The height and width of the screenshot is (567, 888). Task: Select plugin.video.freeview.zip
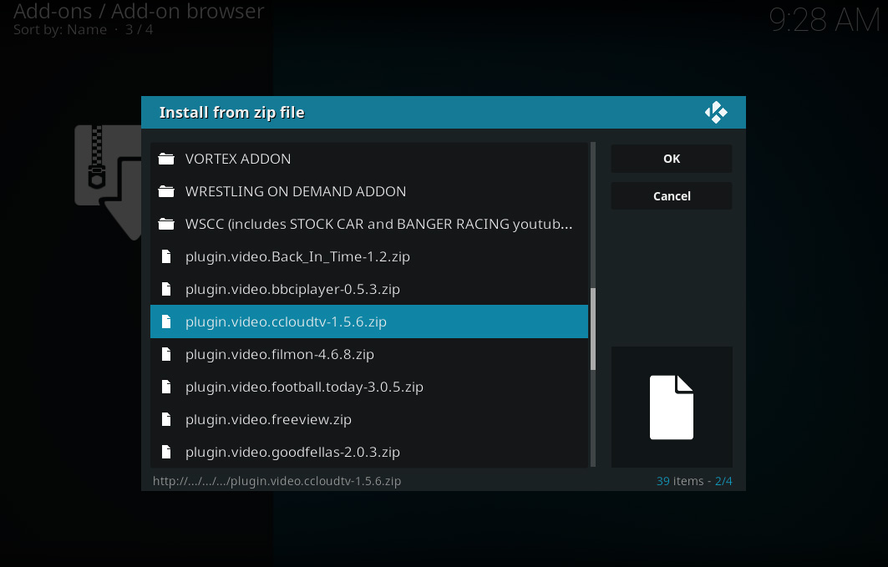tap(369, 419)
